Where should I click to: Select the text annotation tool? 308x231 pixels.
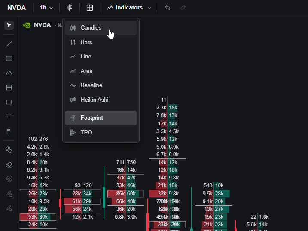coord(9,117)
